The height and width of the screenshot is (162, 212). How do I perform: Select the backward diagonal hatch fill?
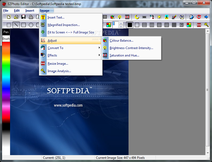167,25
